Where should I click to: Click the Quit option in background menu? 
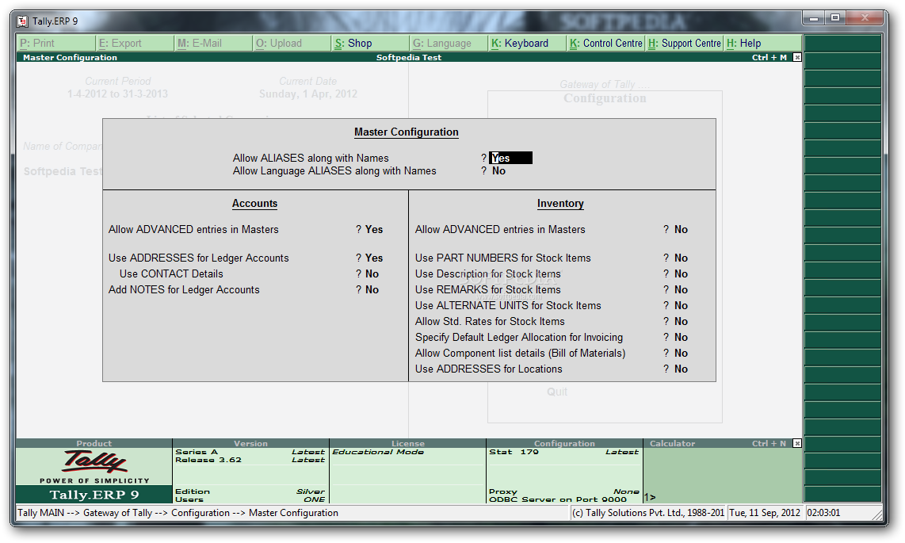557,392
